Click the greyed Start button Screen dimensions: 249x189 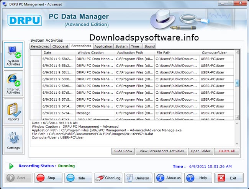tap(18, 178)
